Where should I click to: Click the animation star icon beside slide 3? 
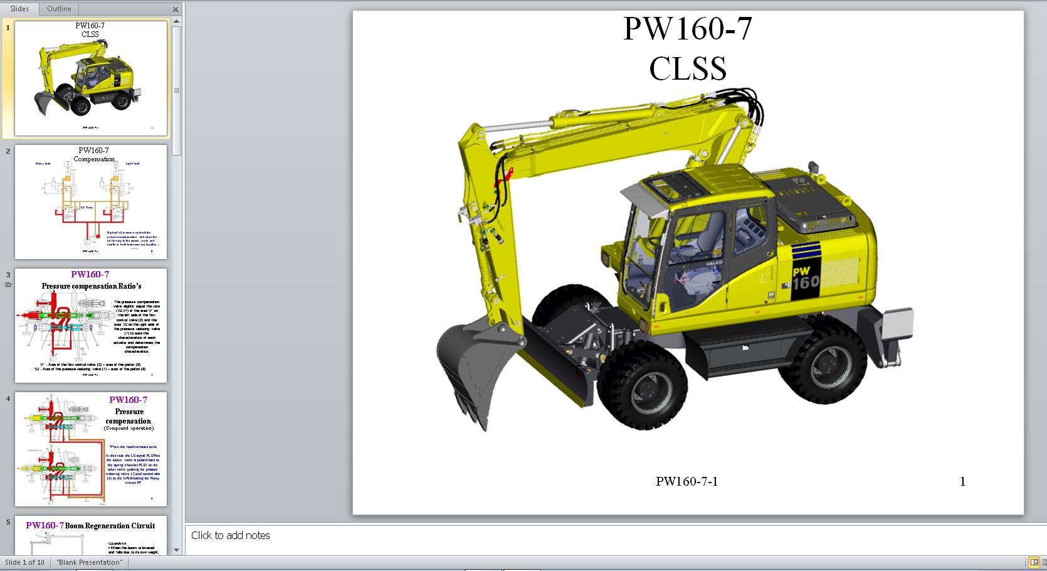pyautogui.click(x=8, y=285)
